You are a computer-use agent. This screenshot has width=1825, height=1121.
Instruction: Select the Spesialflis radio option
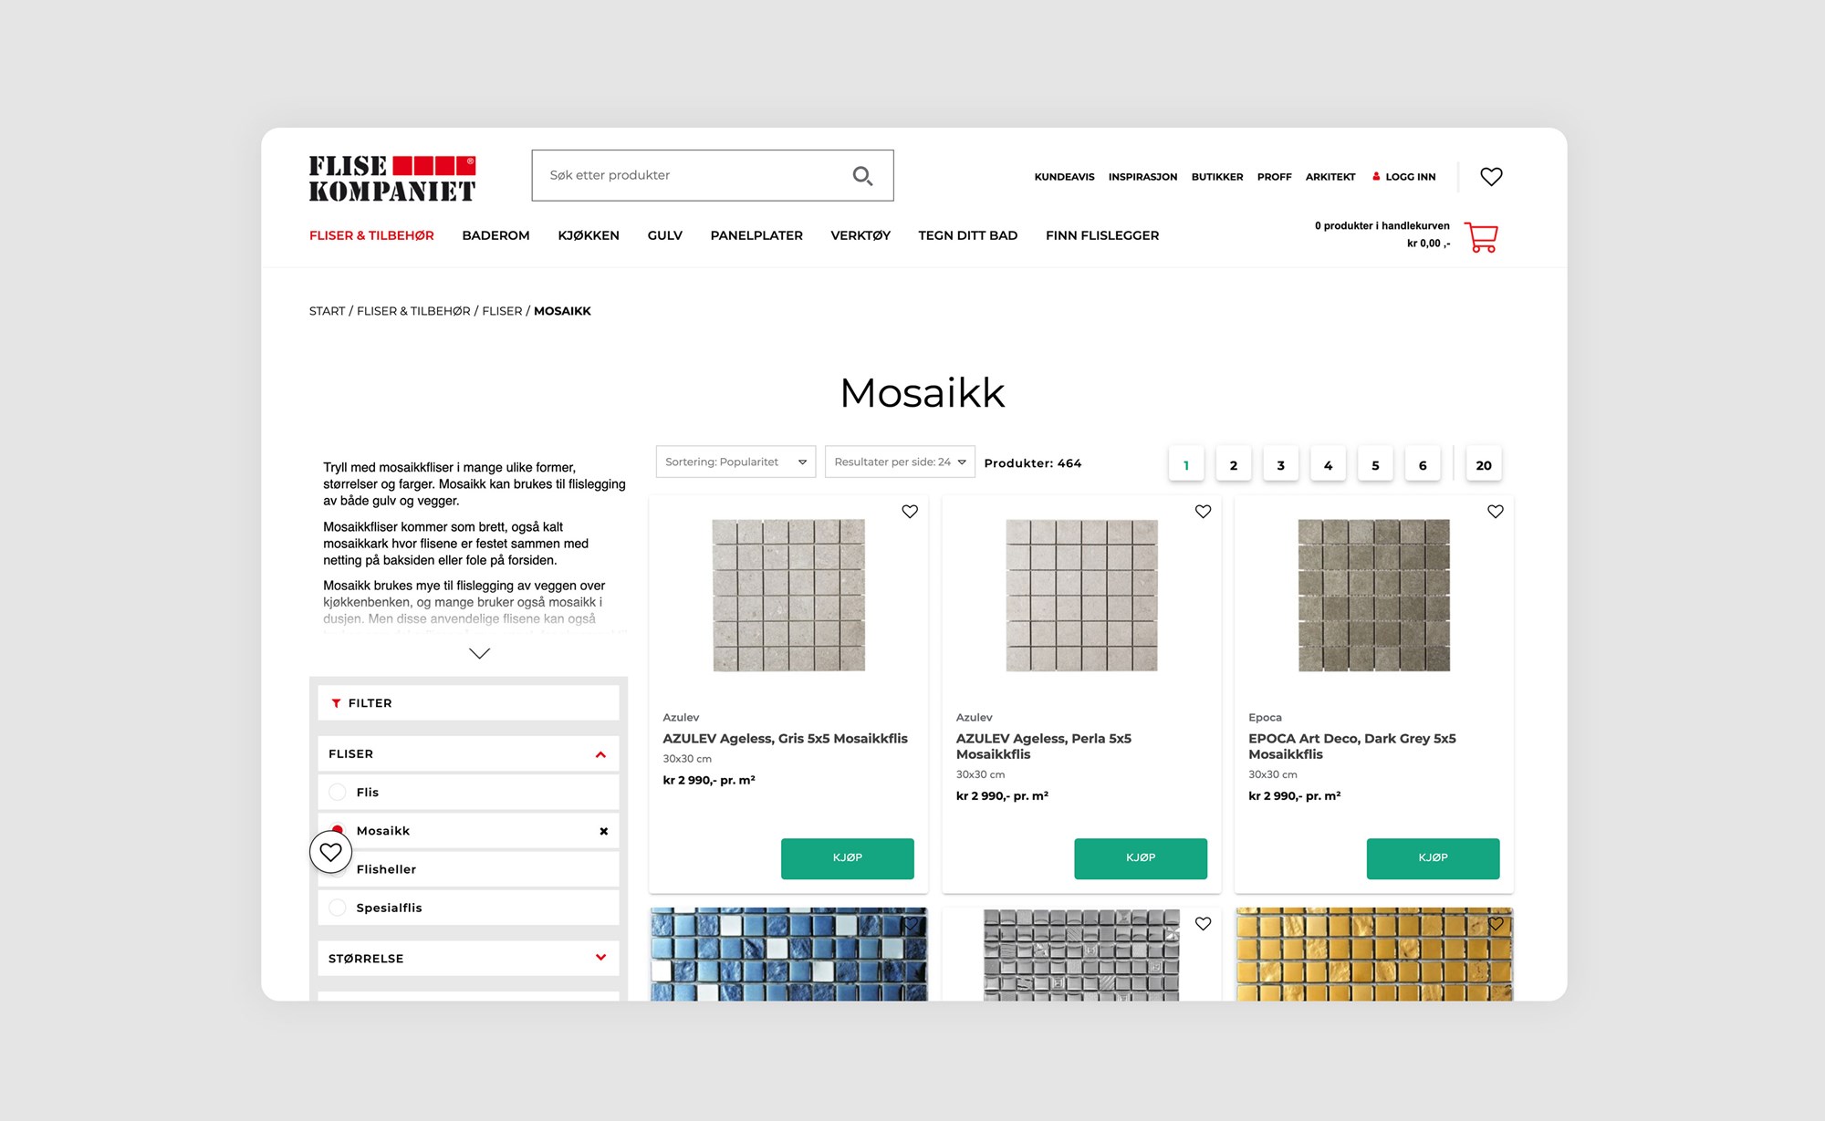click(338, 908)
